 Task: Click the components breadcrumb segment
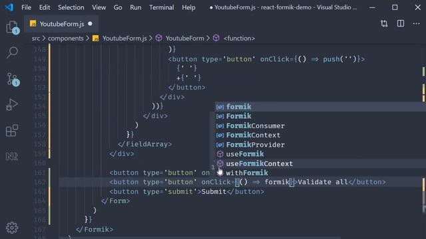coord(66,39)
